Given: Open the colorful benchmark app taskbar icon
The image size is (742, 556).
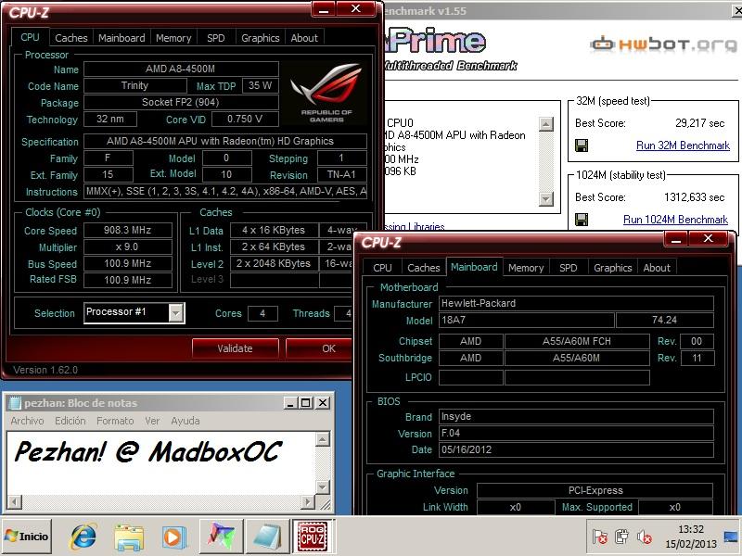Looking at the screenshot, I should tap(221, 537).
